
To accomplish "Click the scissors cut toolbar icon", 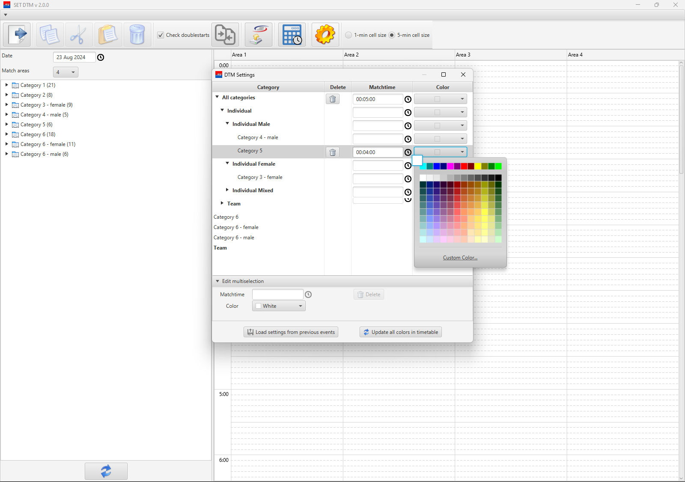I will [79, 35].
